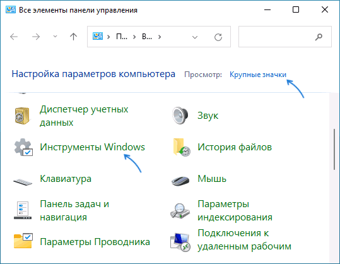Open the Taskbar and navigation icon

pos(23,210)
